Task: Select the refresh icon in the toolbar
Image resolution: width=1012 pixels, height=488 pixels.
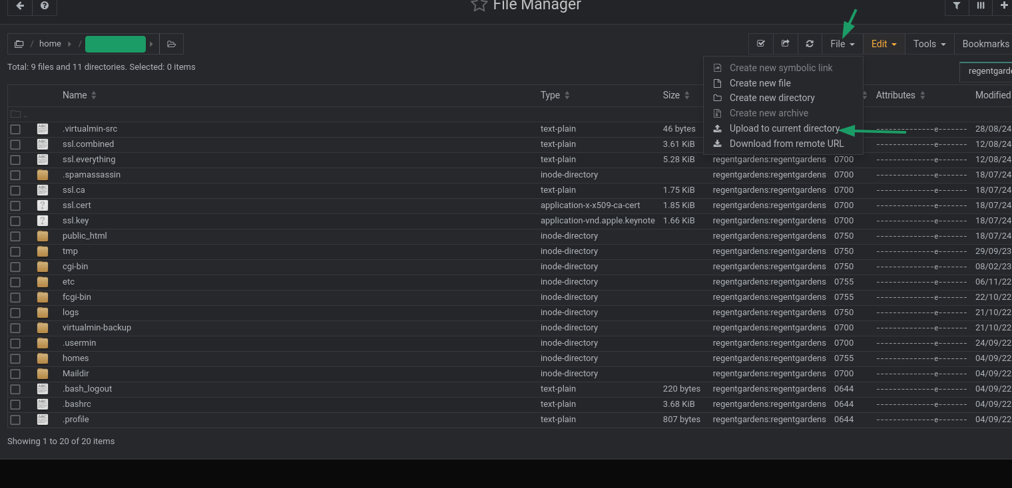Action: tap(810, 43)
